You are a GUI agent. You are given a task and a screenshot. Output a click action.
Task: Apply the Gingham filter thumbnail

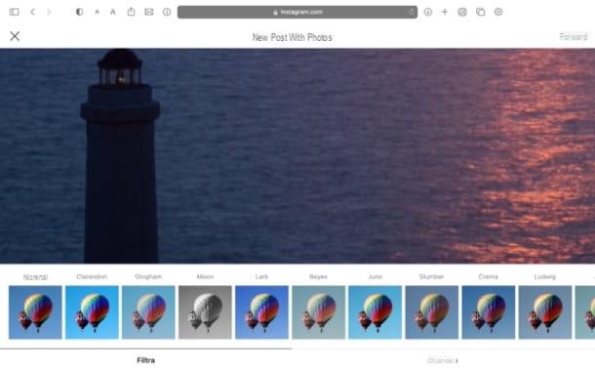click(x=148, y=312)
